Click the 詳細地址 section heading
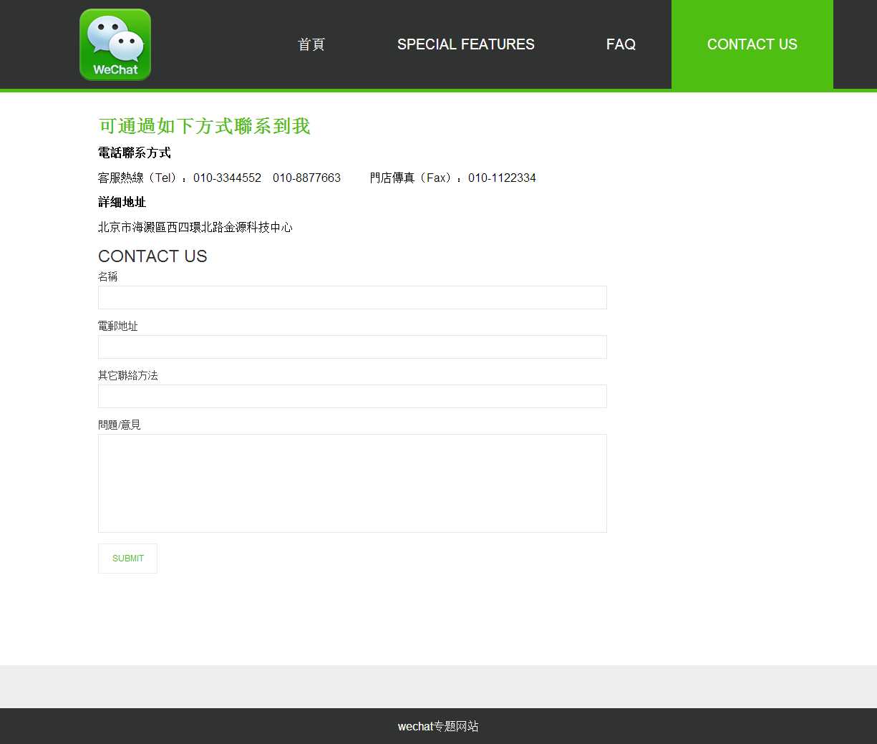The height and width of the screenshot is (744, 877). click(x=122, y=202)
